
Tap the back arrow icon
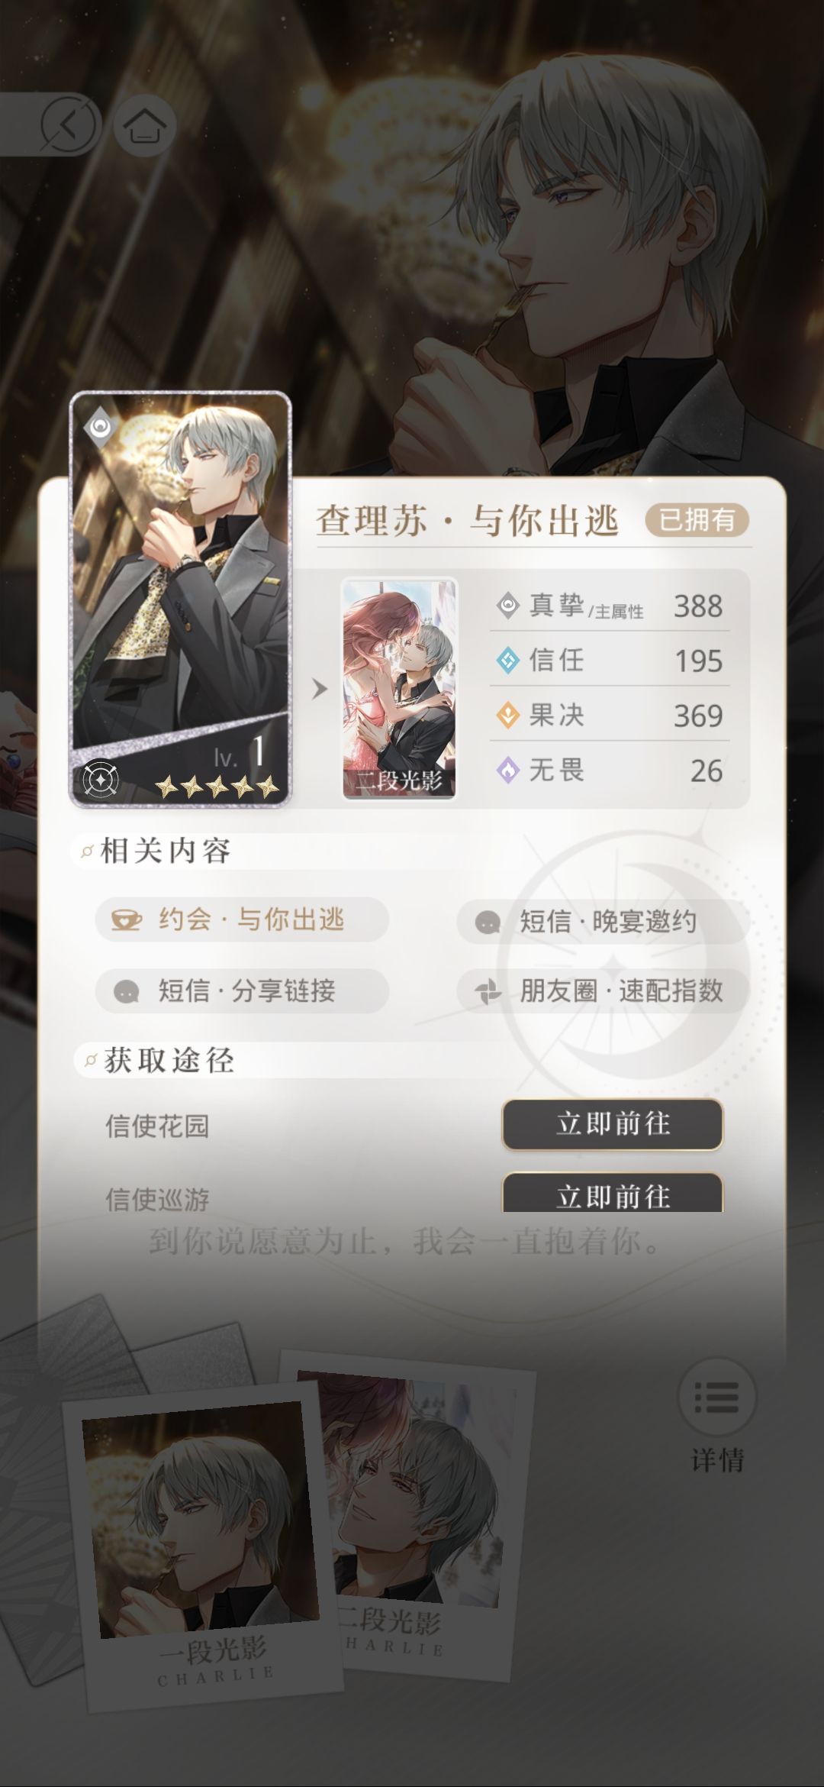coord(69,124)
